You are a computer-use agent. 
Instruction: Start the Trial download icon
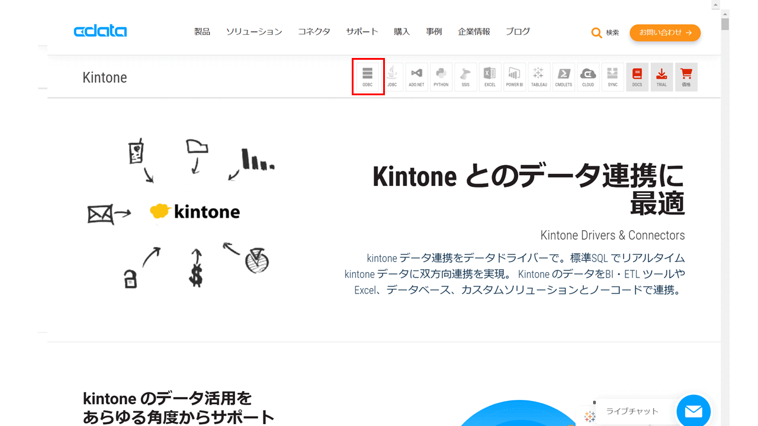coord(661,77)
